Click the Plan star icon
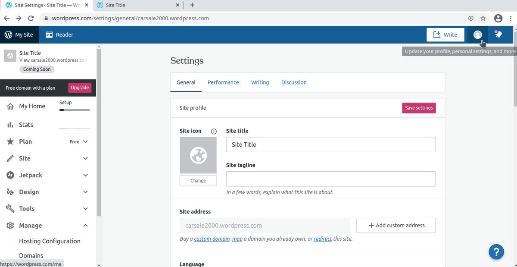This screenshot has height=267, width=517. pos(10,141)
